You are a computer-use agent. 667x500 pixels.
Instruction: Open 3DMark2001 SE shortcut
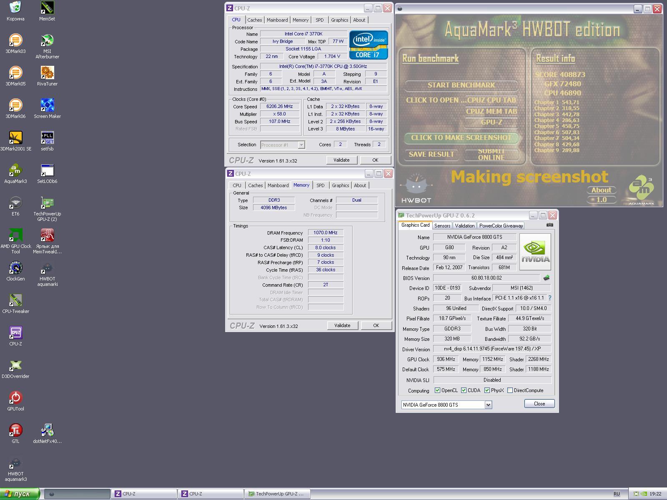pos(15,141)
